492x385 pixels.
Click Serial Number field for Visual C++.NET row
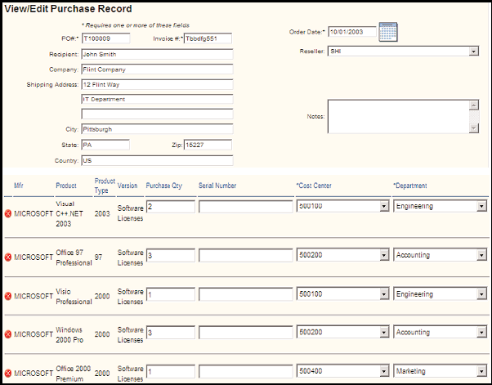246,207
